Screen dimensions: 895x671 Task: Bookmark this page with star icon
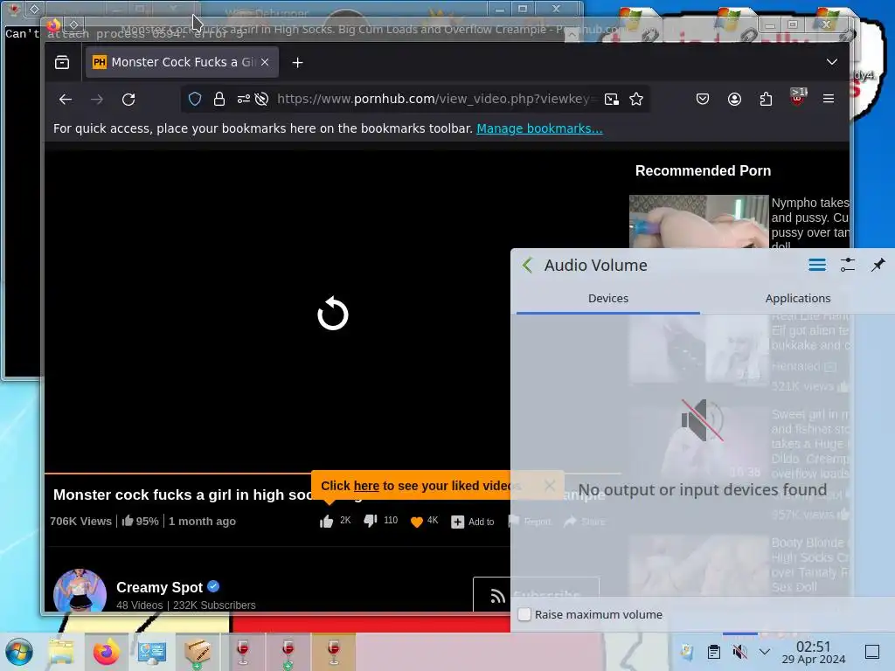[x=636, y=100]
